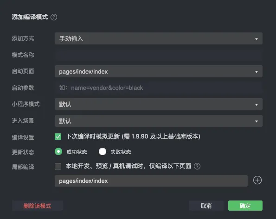Click the 删除该模式 button
This screenshot has height=219, width=276.
point(38,206)
